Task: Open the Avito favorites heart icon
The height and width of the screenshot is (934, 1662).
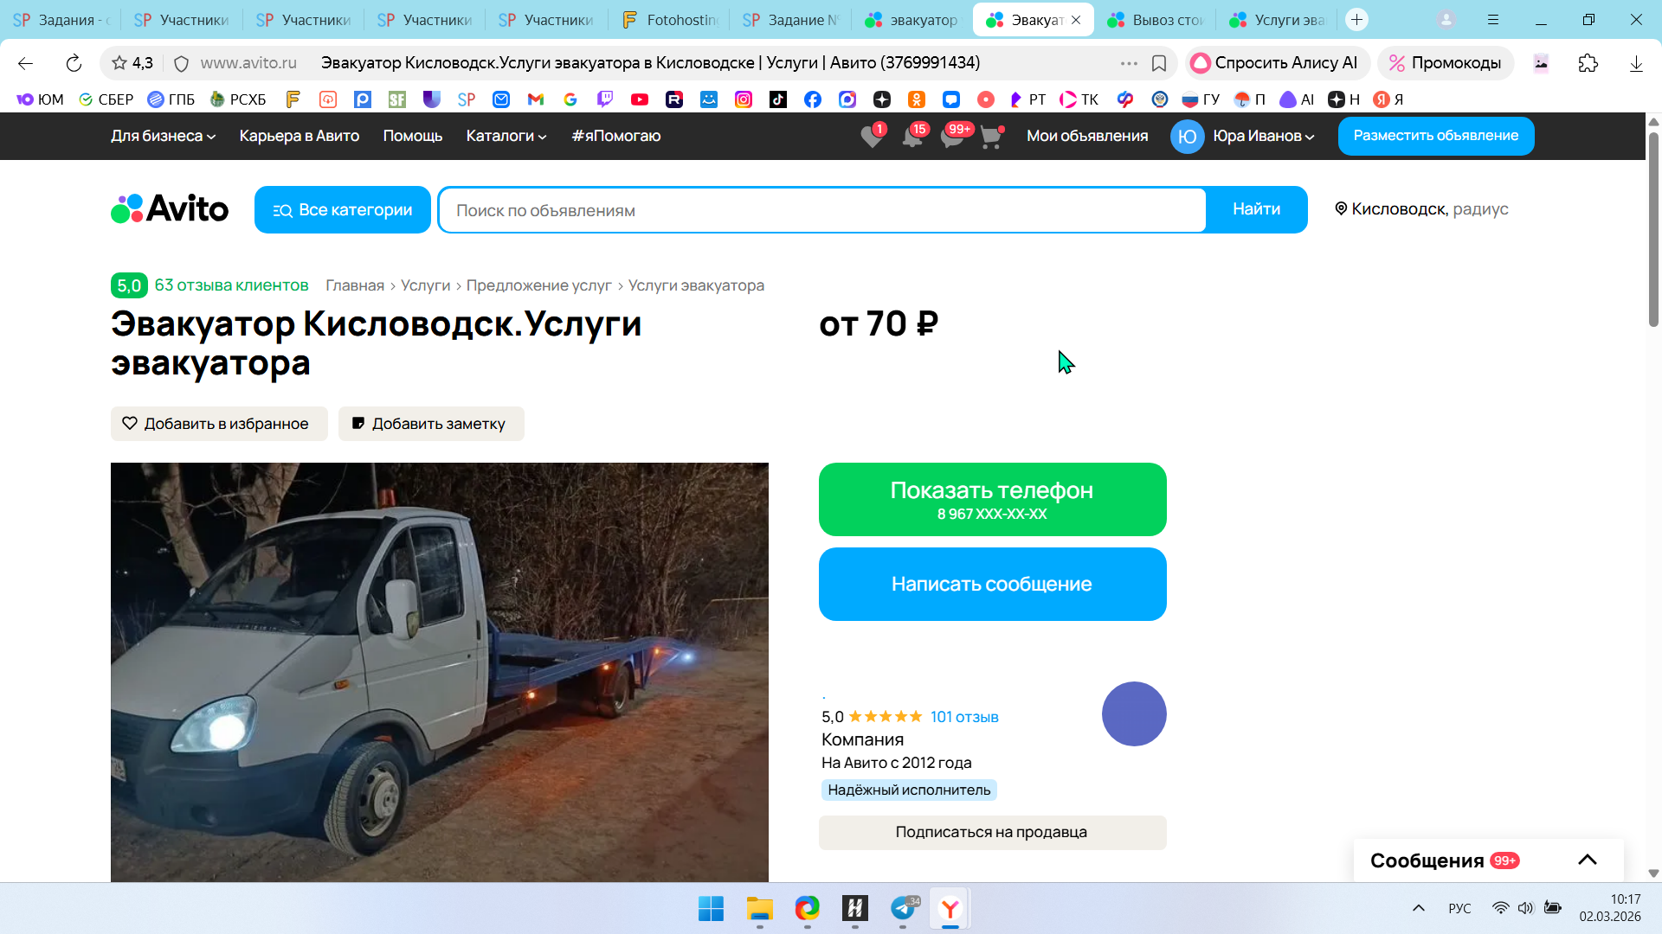Action: coord(872,137)
